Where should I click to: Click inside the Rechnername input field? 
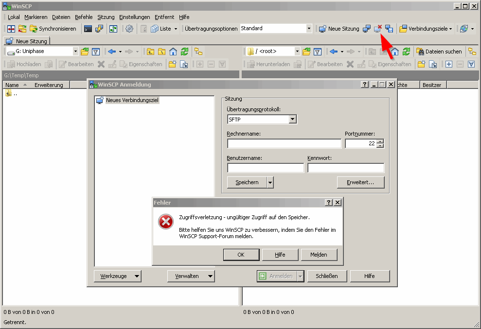tap(284, 143)
